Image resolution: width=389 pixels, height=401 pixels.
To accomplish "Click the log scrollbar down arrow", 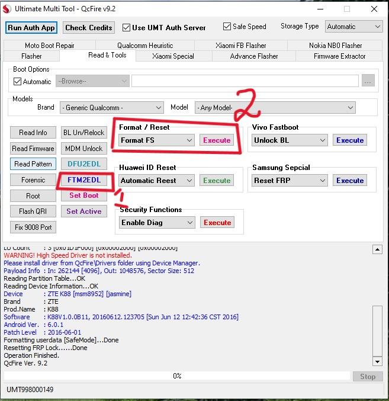I will pos(377,361).
